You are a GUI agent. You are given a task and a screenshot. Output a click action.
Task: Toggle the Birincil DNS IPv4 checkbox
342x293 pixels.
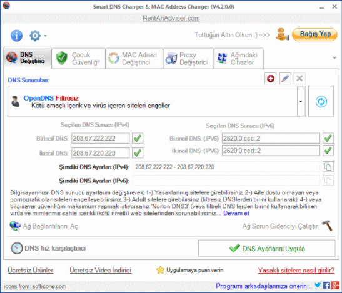coord(138,138)
